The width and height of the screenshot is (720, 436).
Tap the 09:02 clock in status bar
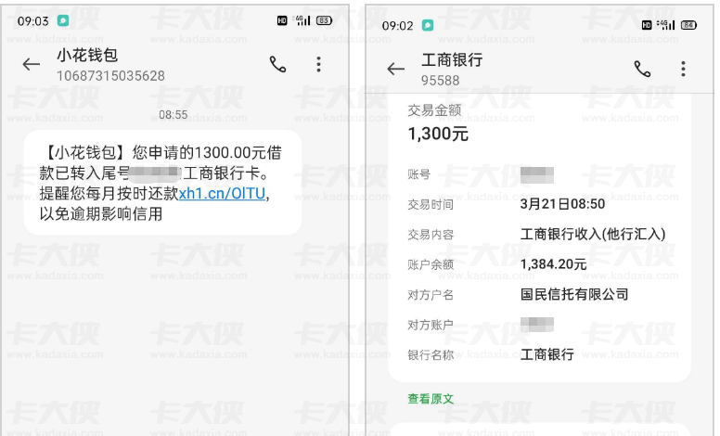click(x=398, y=26)
